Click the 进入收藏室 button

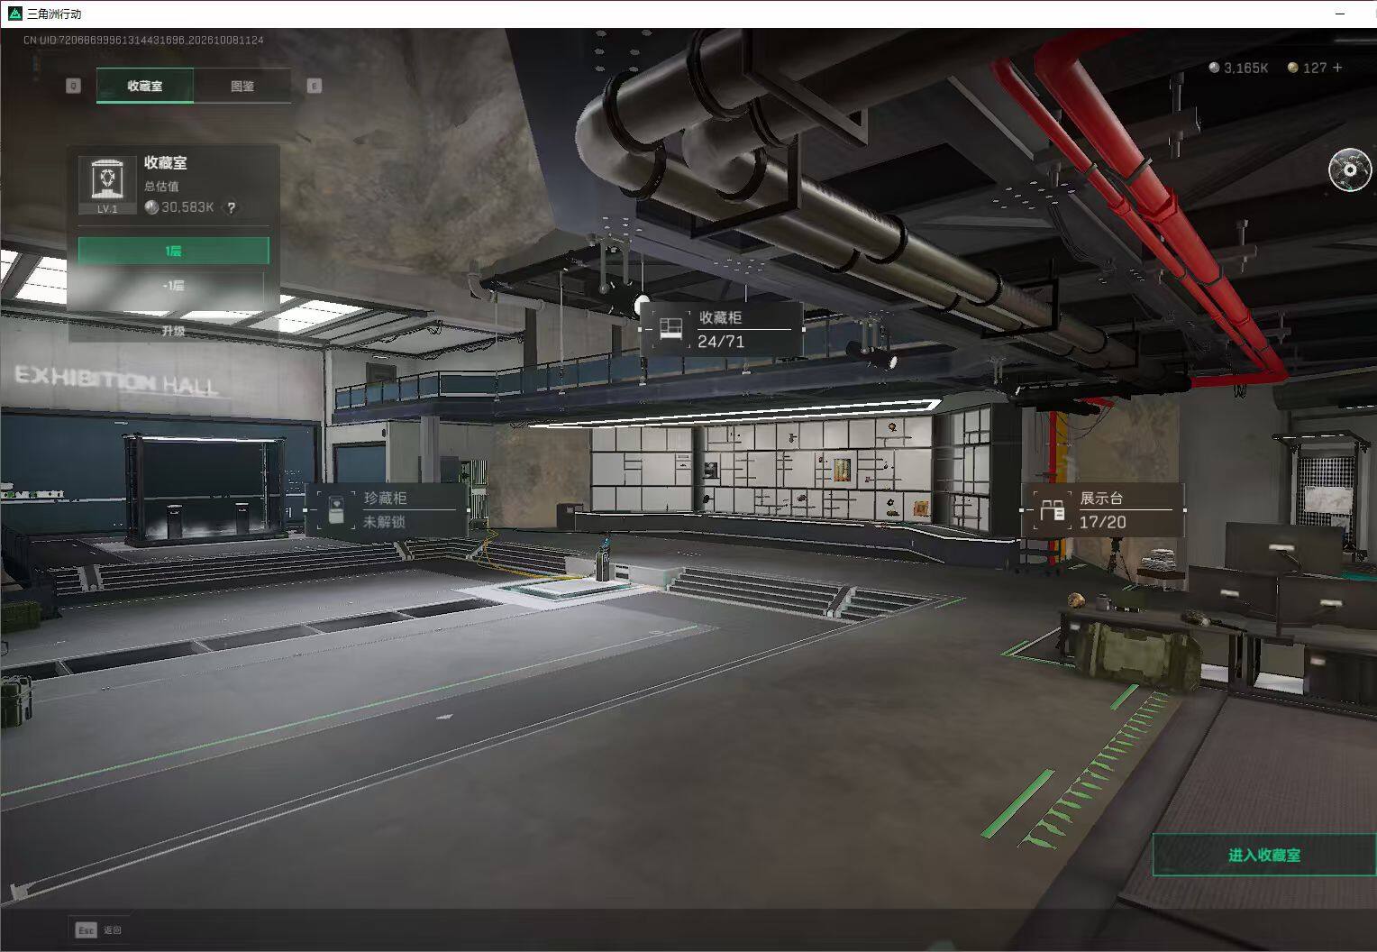coord(1264,855)
